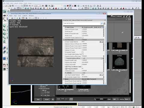The image size is (144, 108).
Task: Expand the Environments package tree node
Action: click(39, 88)
